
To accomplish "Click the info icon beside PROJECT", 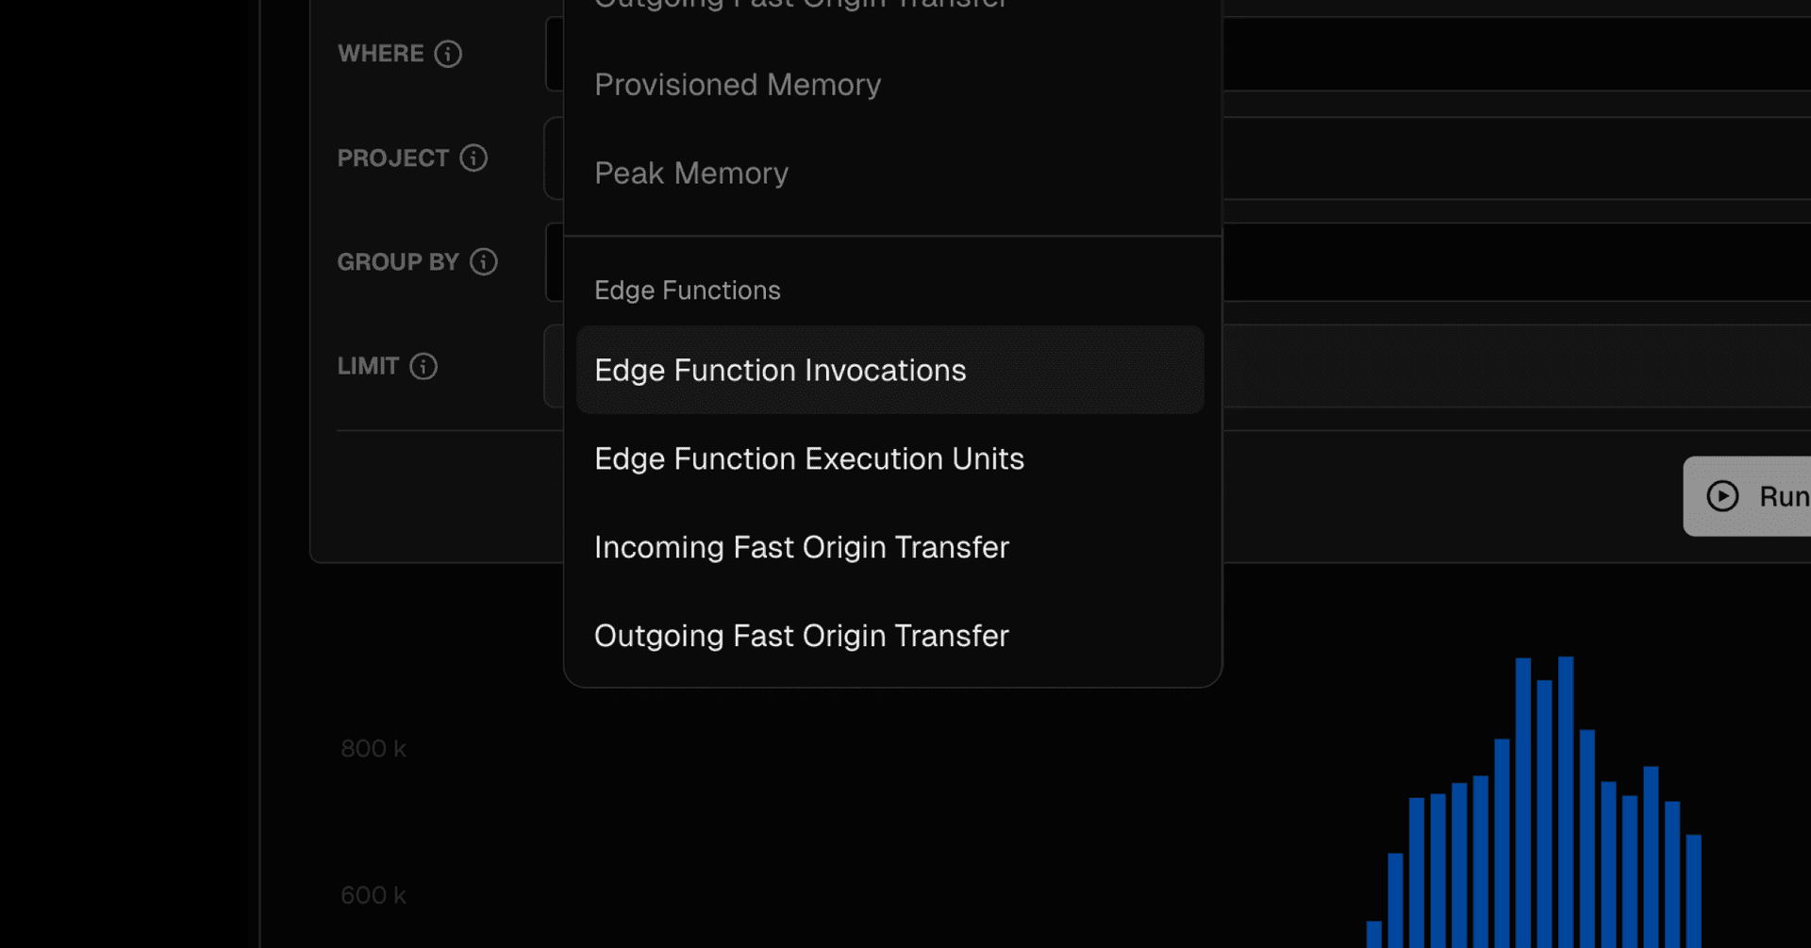I will (x=474, y=158).
